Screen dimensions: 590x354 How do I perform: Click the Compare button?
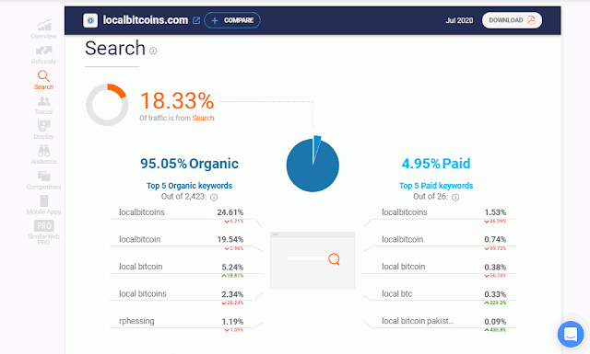[232, 20]
